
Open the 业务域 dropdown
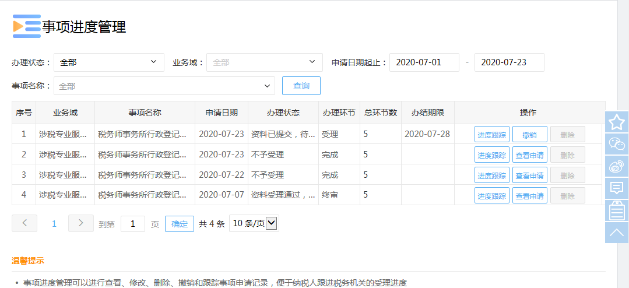click(265, 62)
